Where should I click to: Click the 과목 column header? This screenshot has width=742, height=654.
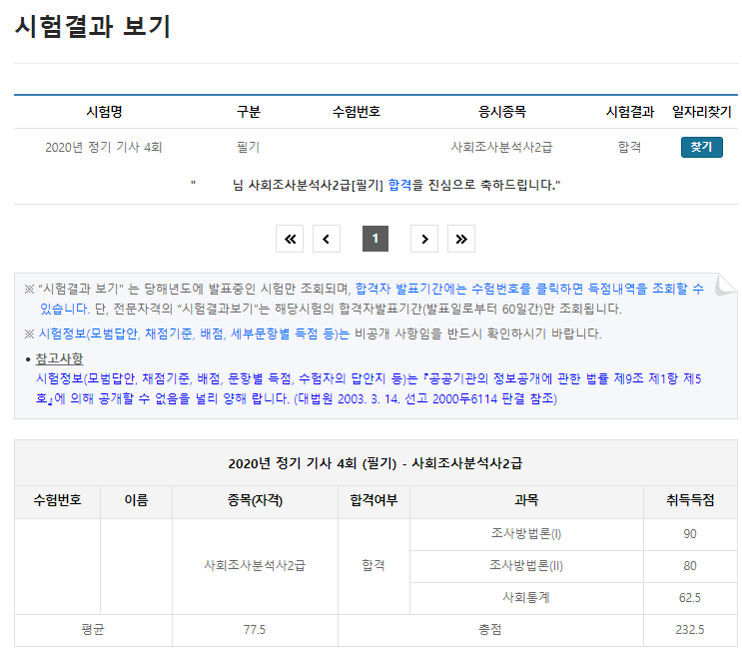(526, 500)
